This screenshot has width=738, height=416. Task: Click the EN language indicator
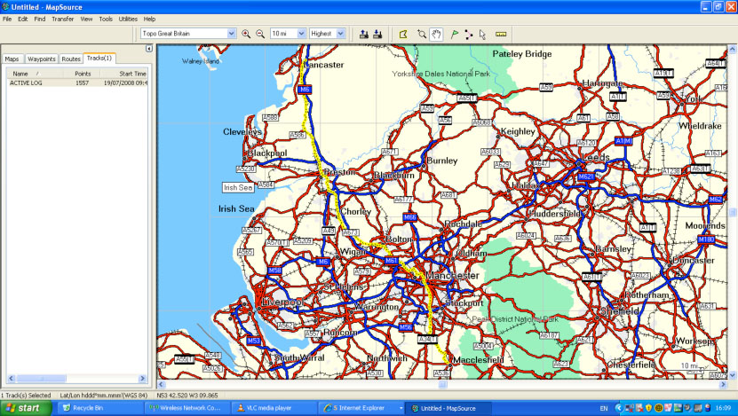(x=604, y=408)
